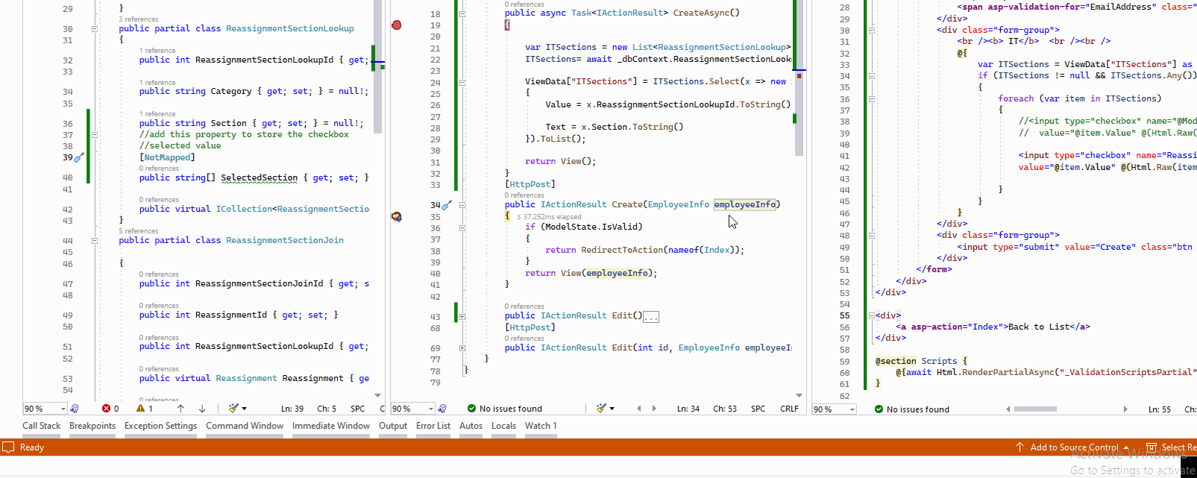Open the Call Stack tab
The height and width of the screenshot is (478, 1197).
[x=42, y=426]
